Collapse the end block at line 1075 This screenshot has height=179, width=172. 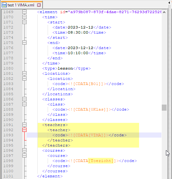tap(25, 43)
